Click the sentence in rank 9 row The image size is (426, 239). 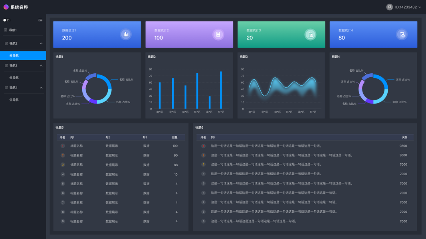coord(254,221)
